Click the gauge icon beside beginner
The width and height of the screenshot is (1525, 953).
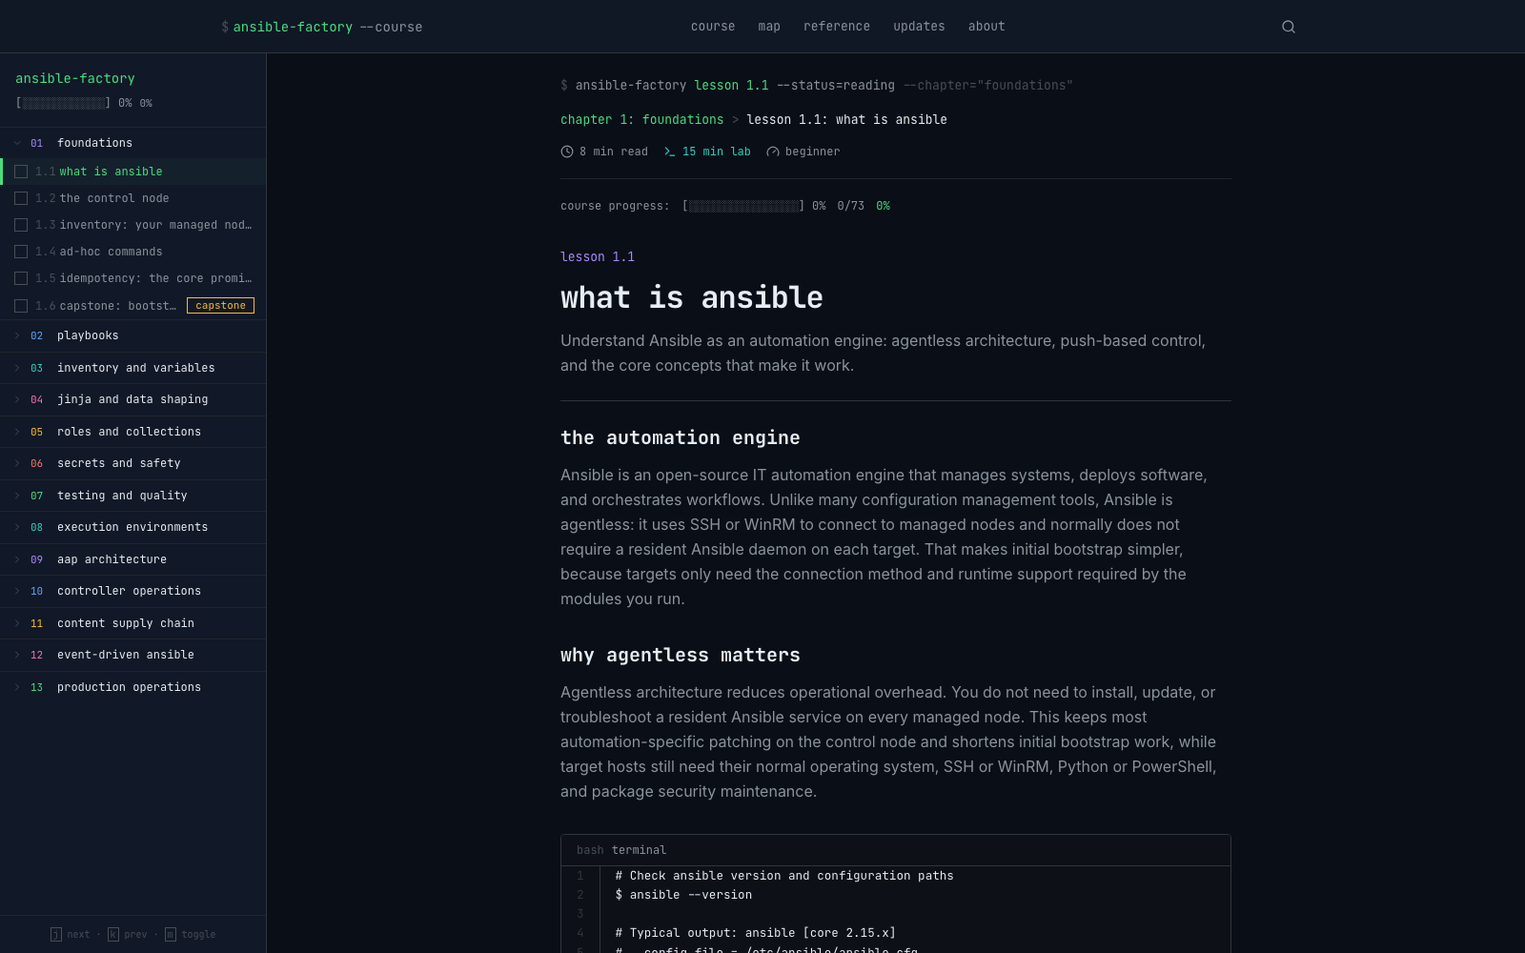[773, 152]
